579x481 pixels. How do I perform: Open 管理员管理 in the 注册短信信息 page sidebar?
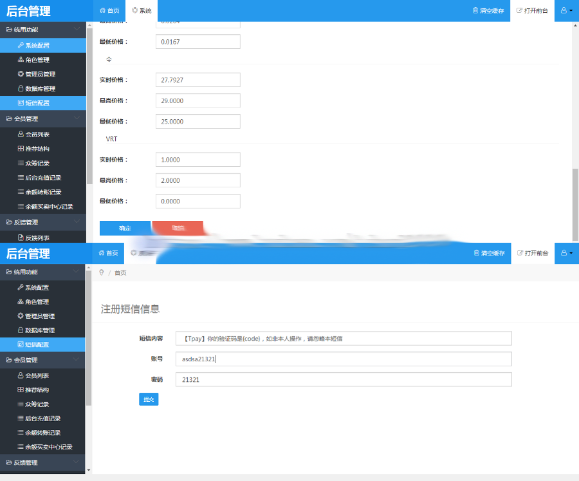click(42, 316)
